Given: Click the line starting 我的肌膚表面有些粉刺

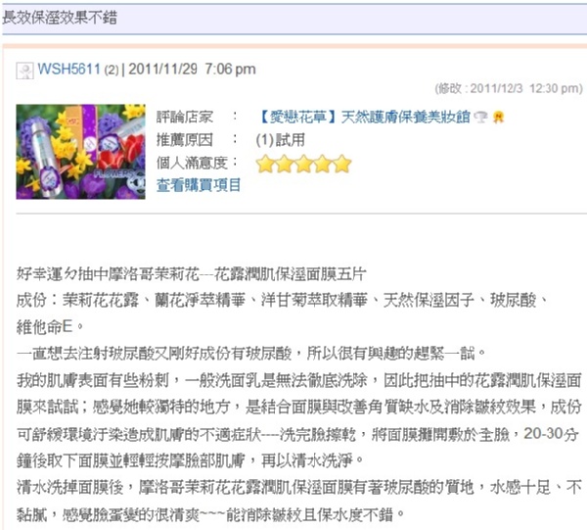Looking at the screenshot, I should click(x=298, y=380).
